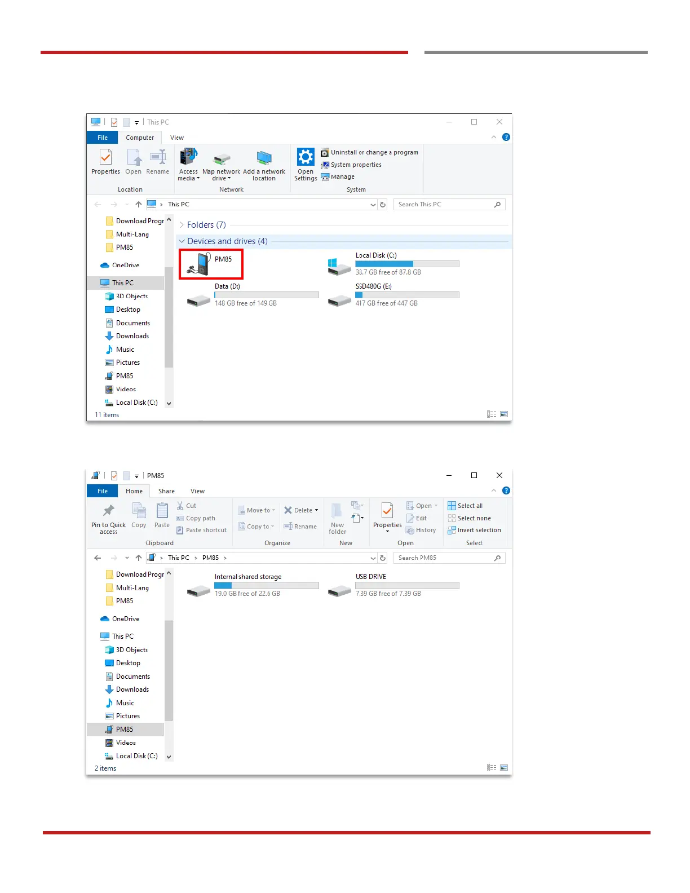Click History in the Open group

coord(421,531)
